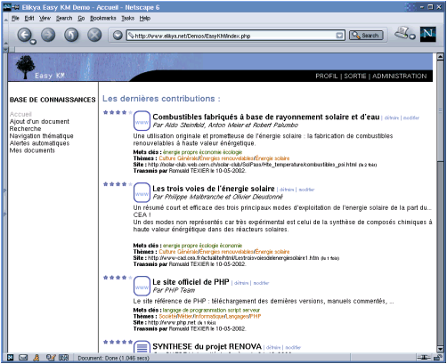Open the My Sidebar round button beside URL
Viewport: 447px width, 364px height.
(118, 36)
